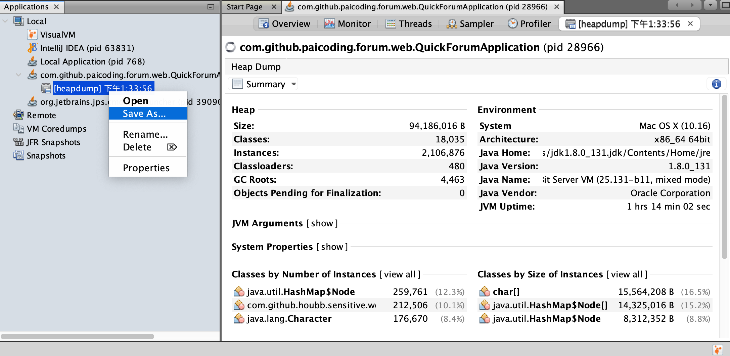
Task: Show the System Properties section
Action: tap(332, 247)
